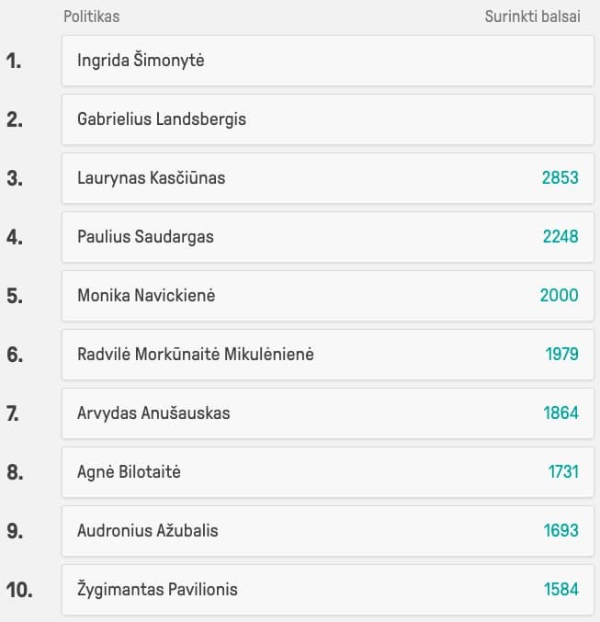Click the 1731 vote count
600x622 pixels.
(563, 471)
